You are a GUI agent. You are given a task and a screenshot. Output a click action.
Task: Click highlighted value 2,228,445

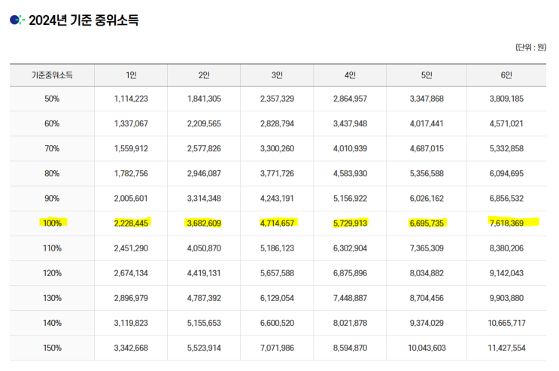pyautogui.click(x=131, y=224)
